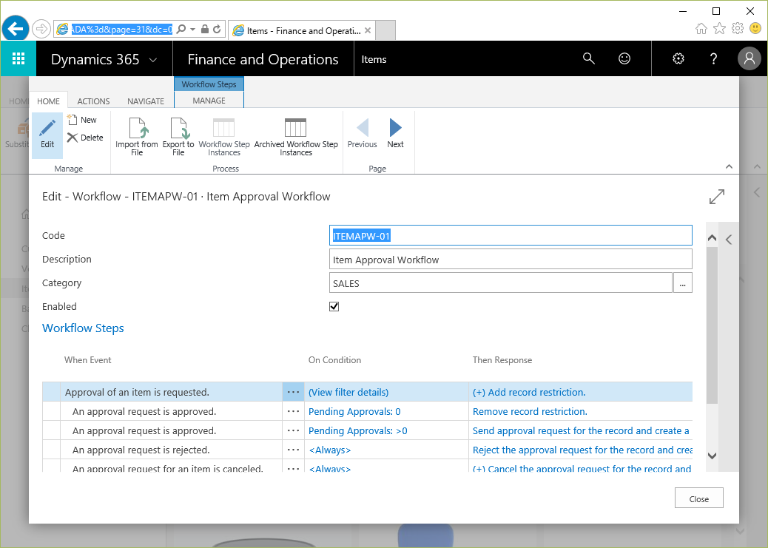Open Send approval request response link

point(581,430)
